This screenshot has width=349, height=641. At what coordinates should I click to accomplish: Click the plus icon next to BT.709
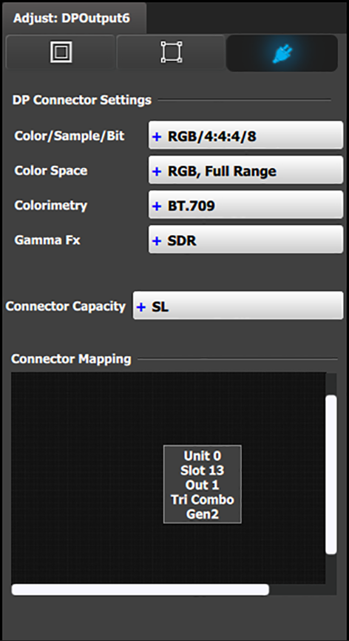coord(157,206)
